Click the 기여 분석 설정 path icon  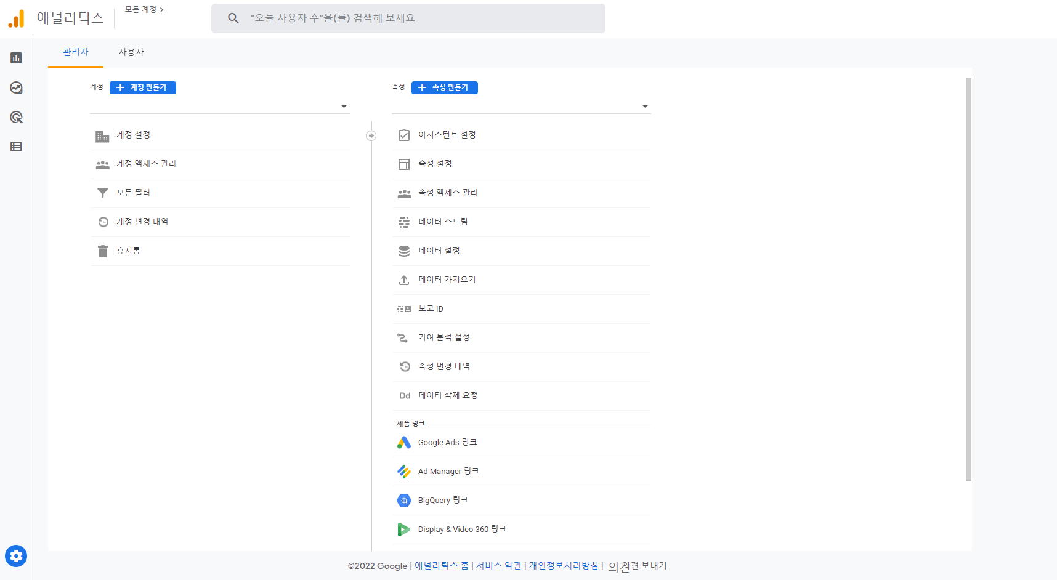pos(402,337)
